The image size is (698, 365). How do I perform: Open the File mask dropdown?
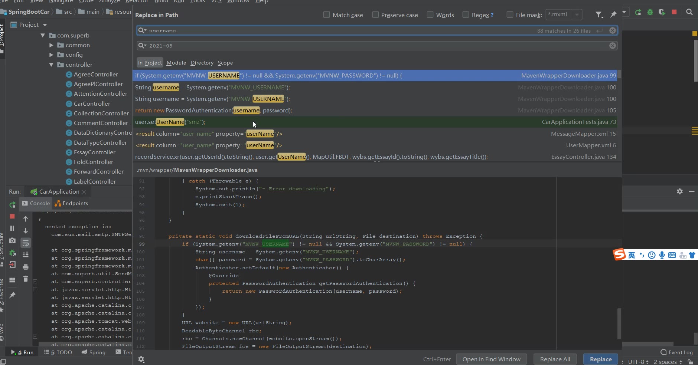(x=577, y=15)
